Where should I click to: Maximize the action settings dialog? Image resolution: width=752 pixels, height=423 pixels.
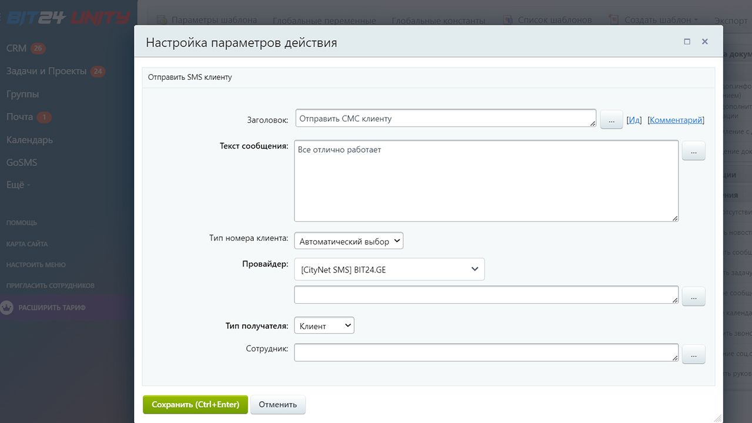[x=687, y=42]
